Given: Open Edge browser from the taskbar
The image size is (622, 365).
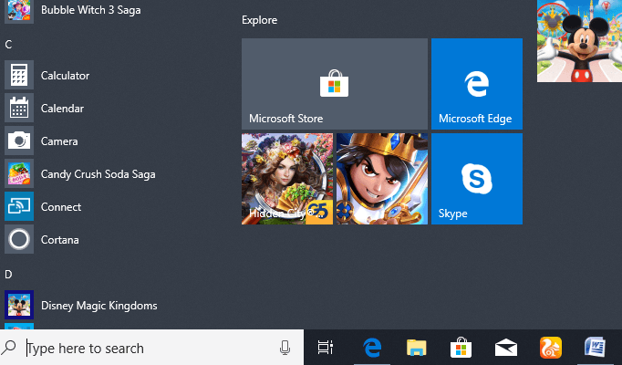Looking at the screenshot, I should [x=372, y=348].
